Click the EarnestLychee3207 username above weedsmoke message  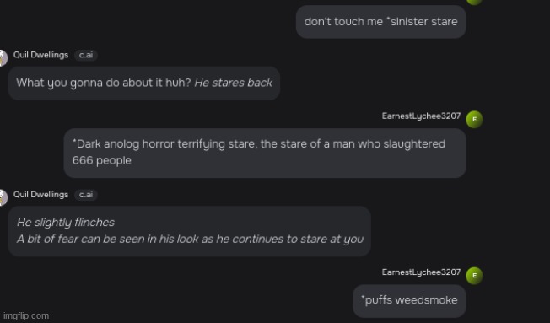pos(421,272)
